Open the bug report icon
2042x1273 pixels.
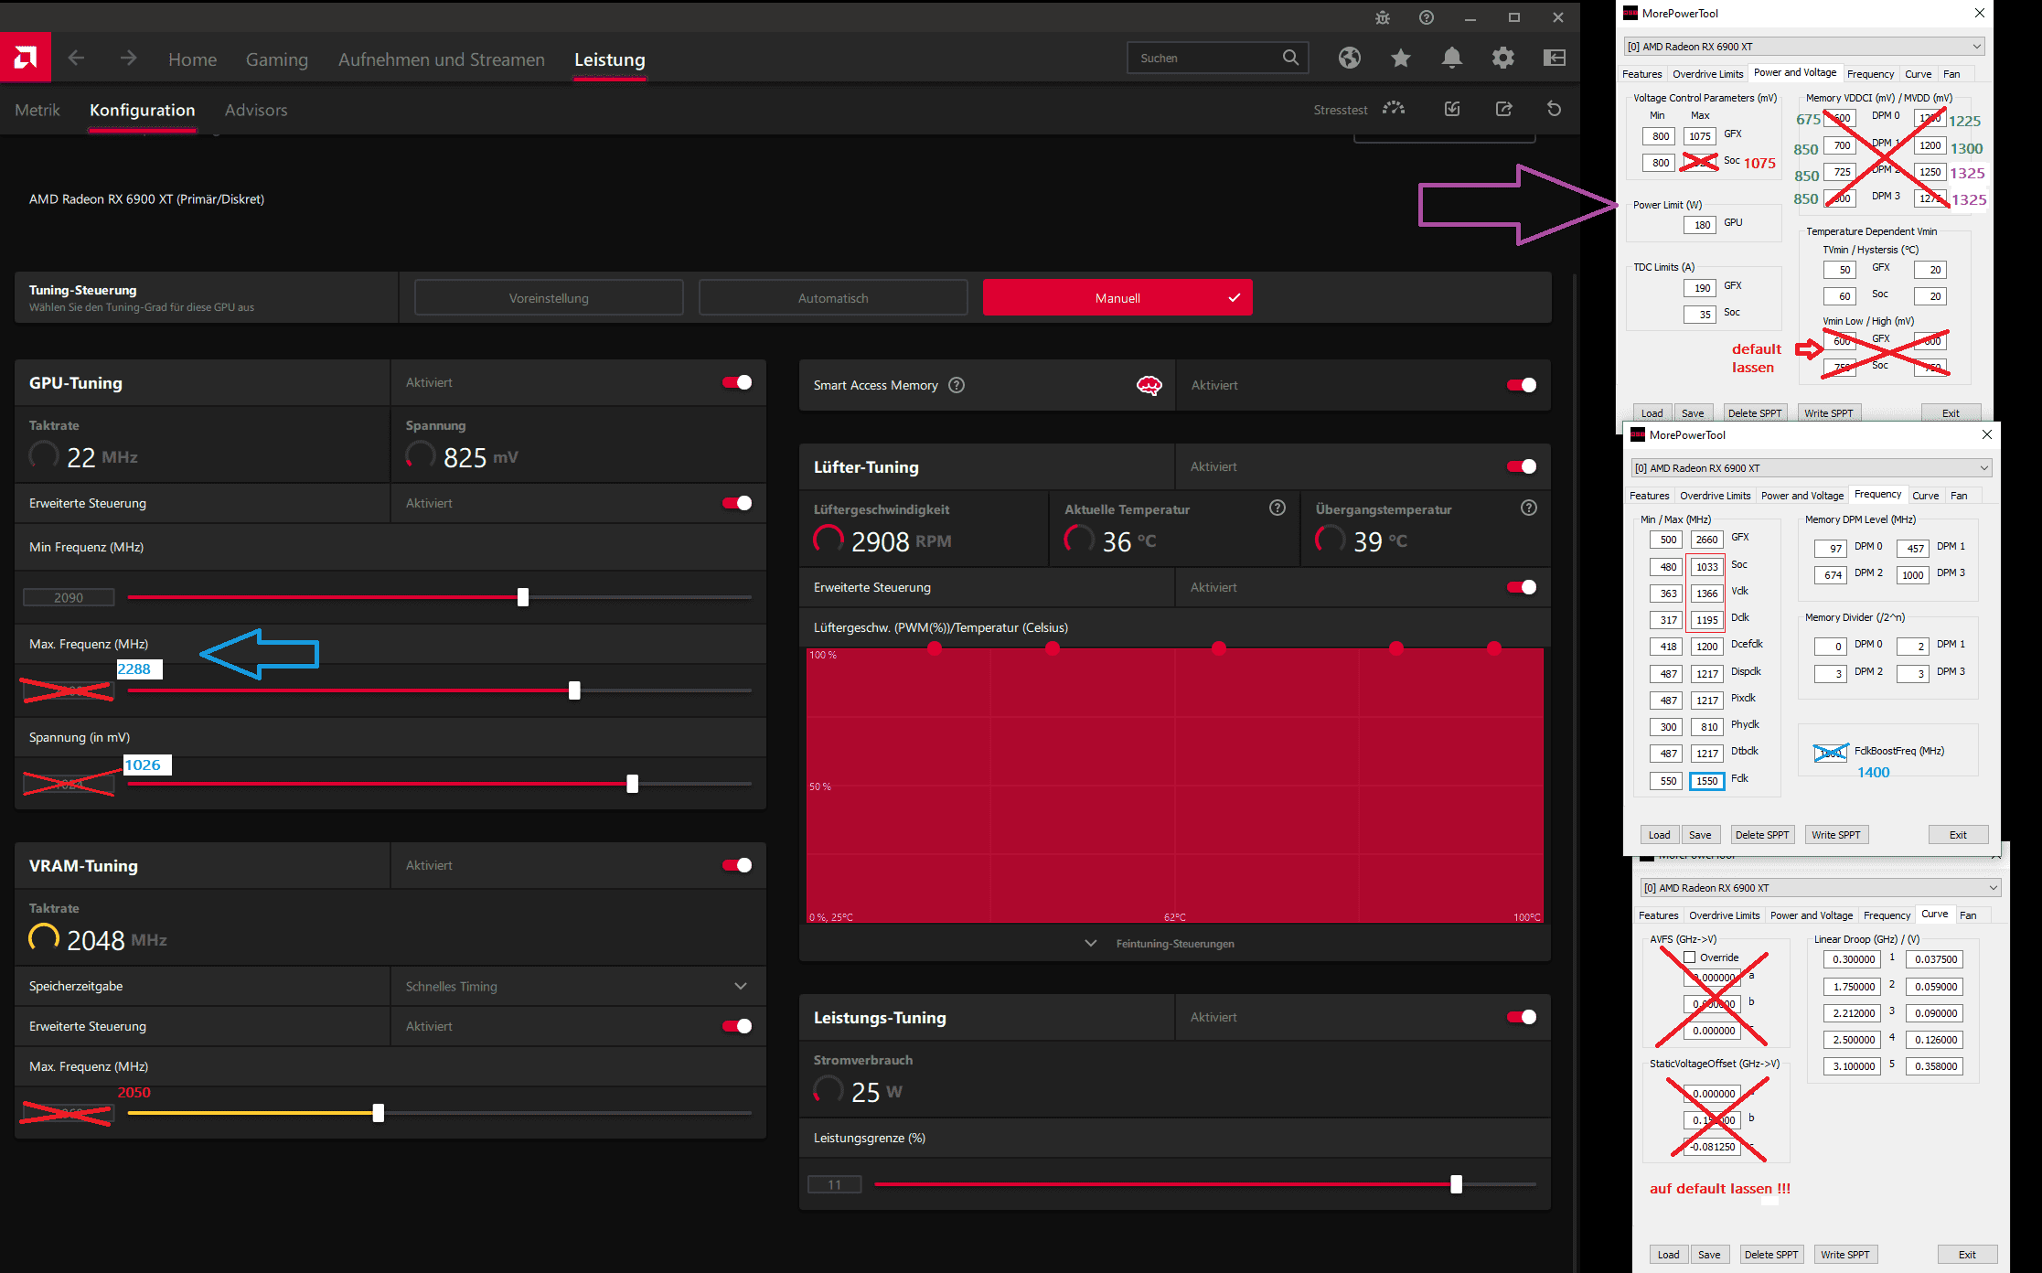[1382, 17]
